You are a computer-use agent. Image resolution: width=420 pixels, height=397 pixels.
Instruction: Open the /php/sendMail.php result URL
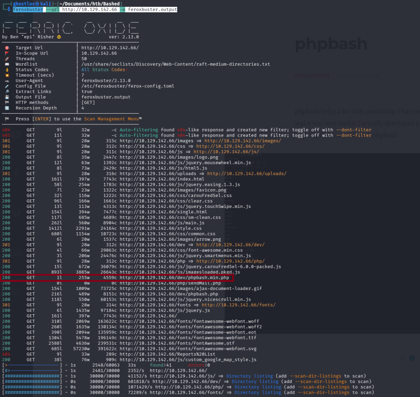tap(170, 283)
